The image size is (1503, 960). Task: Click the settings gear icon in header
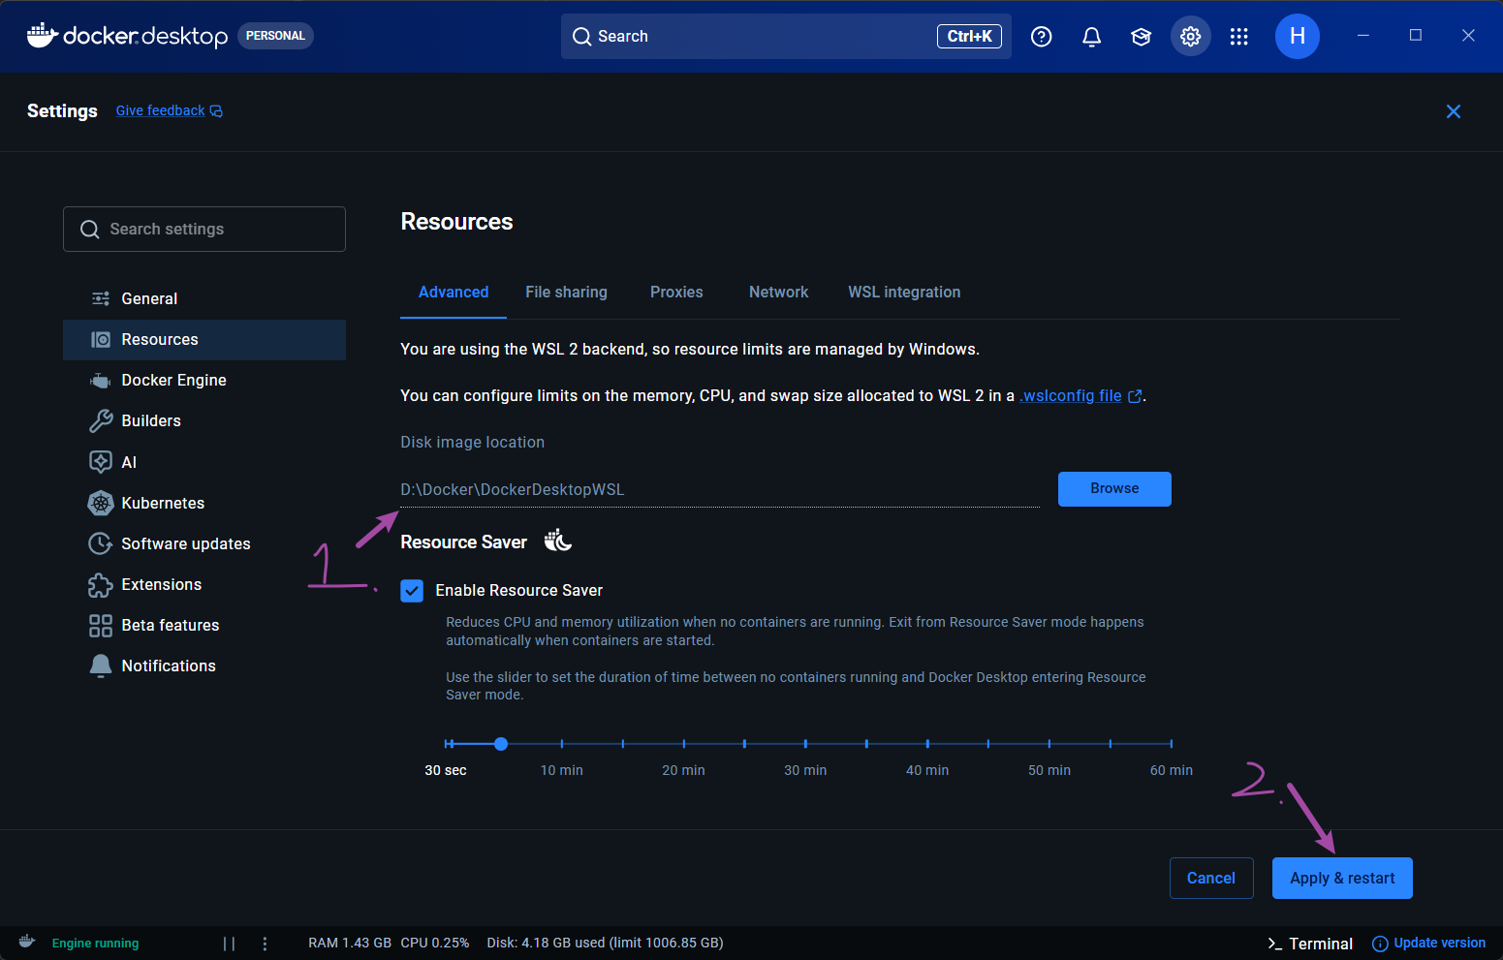[x=1191, y=37]
